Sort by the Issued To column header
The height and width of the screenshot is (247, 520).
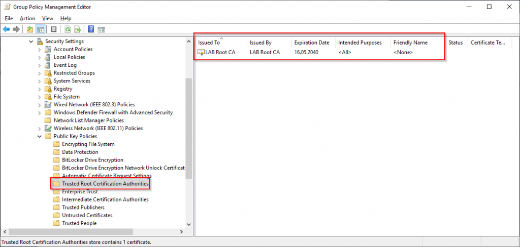coord(221,43)
